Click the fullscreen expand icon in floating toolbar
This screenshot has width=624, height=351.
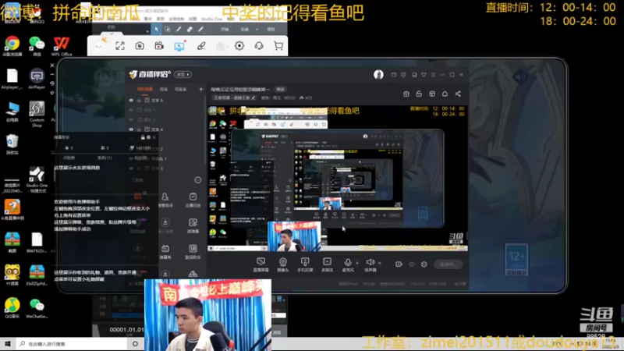point(120,46)
